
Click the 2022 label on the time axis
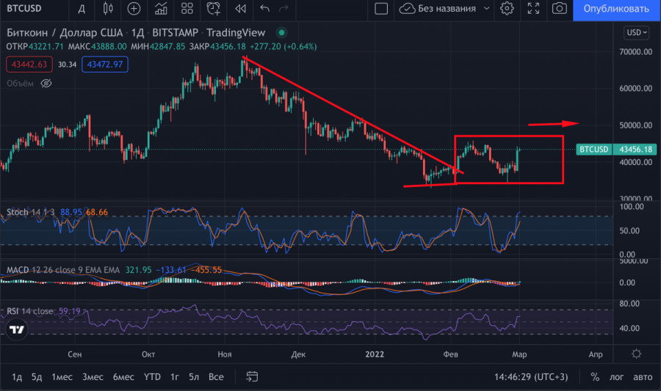click(x=375, y=354)
